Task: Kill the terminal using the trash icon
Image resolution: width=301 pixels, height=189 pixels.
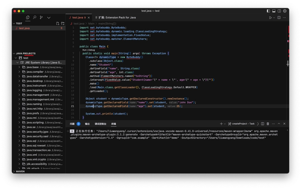Action: [x=268, y=124]
